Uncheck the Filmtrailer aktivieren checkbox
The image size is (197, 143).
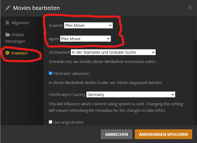tap(51, 73)
